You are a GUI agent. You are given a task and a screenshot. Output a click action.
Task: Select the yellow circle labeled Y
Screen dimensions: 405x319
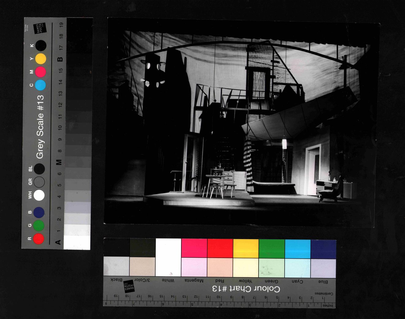pos(40,59)
